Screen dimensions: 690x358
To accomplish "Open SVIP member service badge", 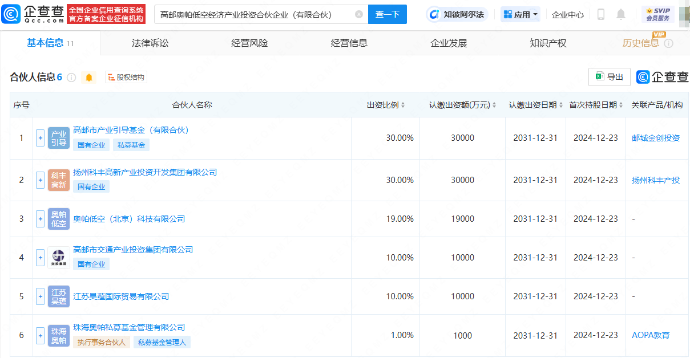I will 657,14.
